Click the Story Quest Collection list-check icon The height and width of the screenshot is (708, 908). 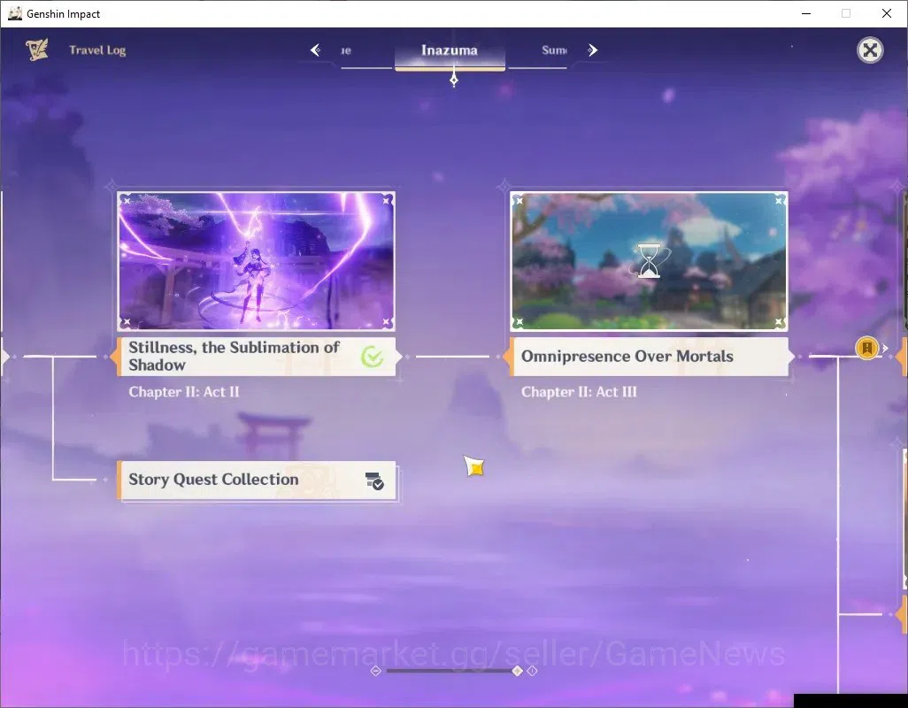(374, 481)
